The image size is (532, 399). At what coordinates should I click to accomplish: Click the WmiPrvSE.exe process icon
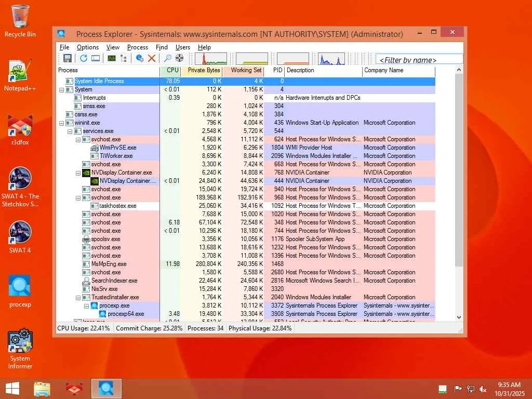click(x=95, y=148)
